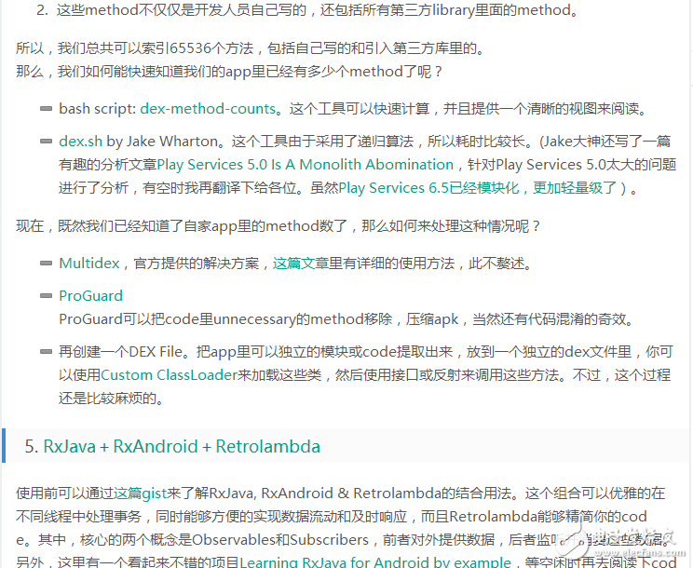Open Learning RxJava for Android by example link
The width and height of the screenshot is (693, 568).
click(x=375, y=562)
